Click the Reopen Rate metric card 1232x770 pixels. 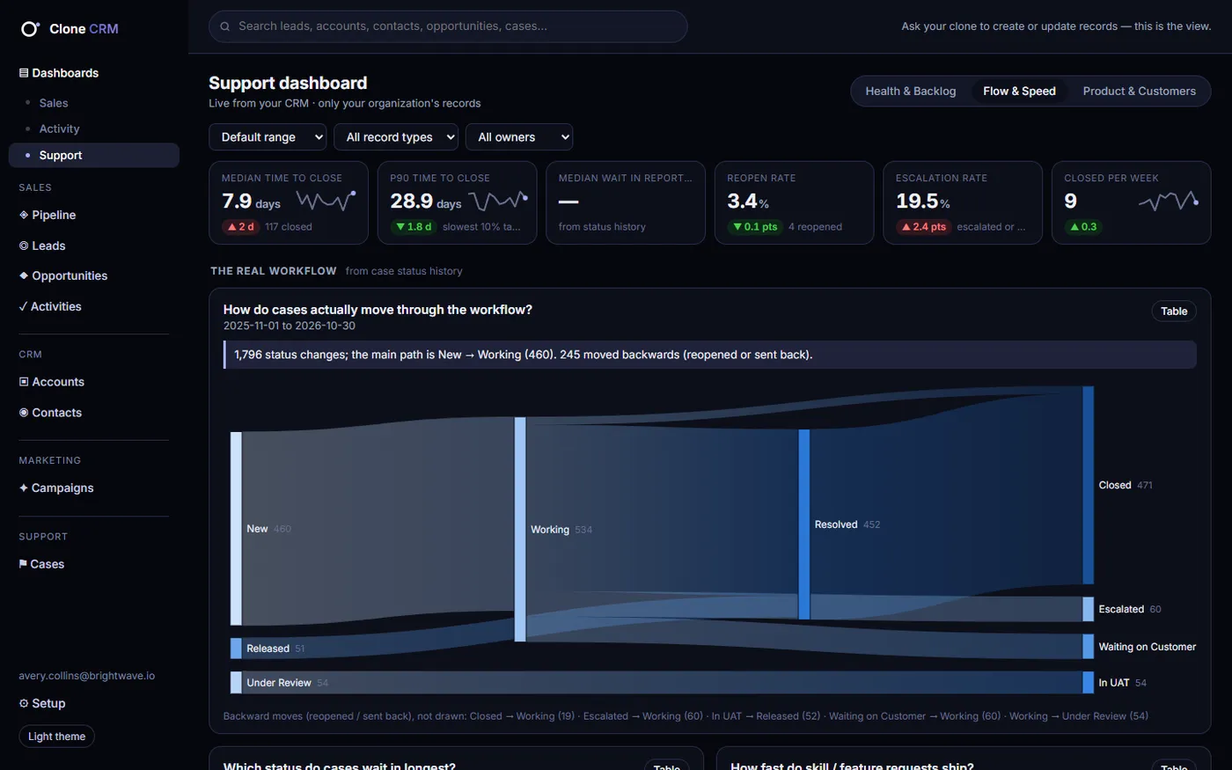click(794, 202)
